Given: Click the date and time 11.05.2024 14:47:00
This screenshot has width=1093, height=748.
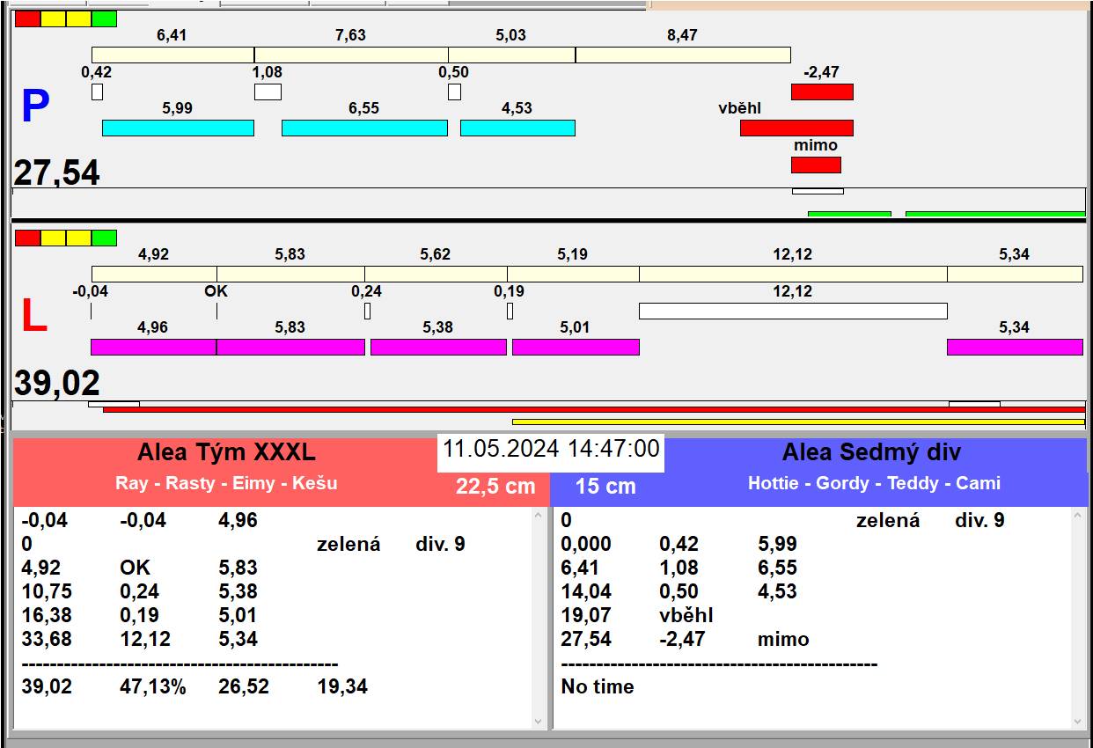Looking at the screenshot, I should coord(551,449).
